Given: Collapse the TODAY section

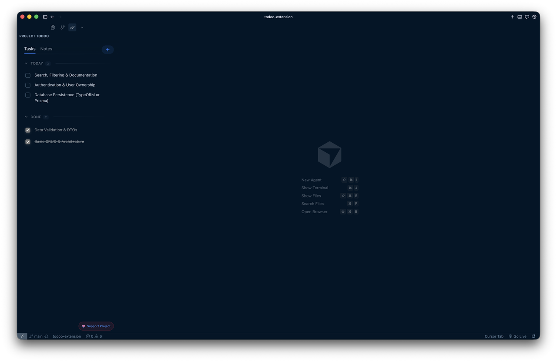Looking at the screenshot, I should click(26, 63).
